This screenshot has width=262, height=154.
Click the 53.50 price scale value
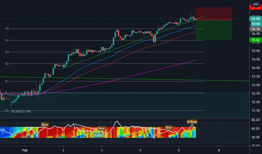(256, 76)
